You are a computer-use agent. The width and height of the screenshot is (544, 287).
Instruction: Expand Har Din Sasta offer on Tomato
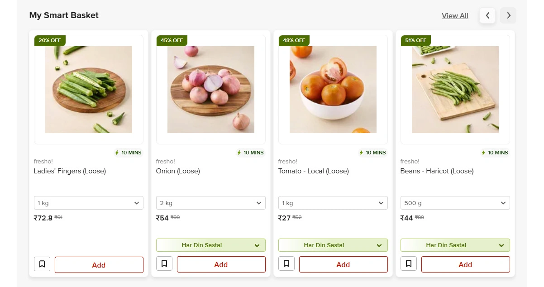click(x=333, y=245)
